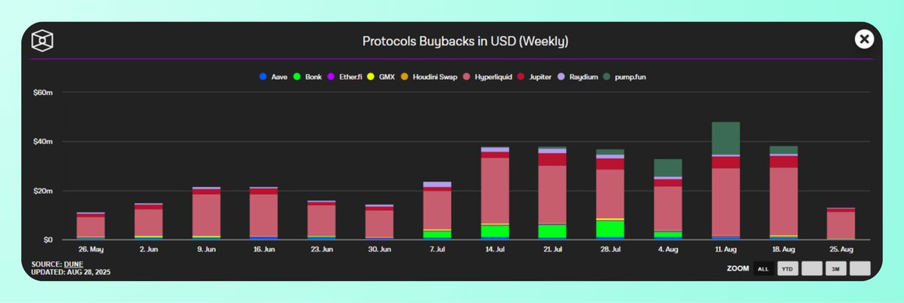Click the 16. Jun x-axis label

point(264,250)
